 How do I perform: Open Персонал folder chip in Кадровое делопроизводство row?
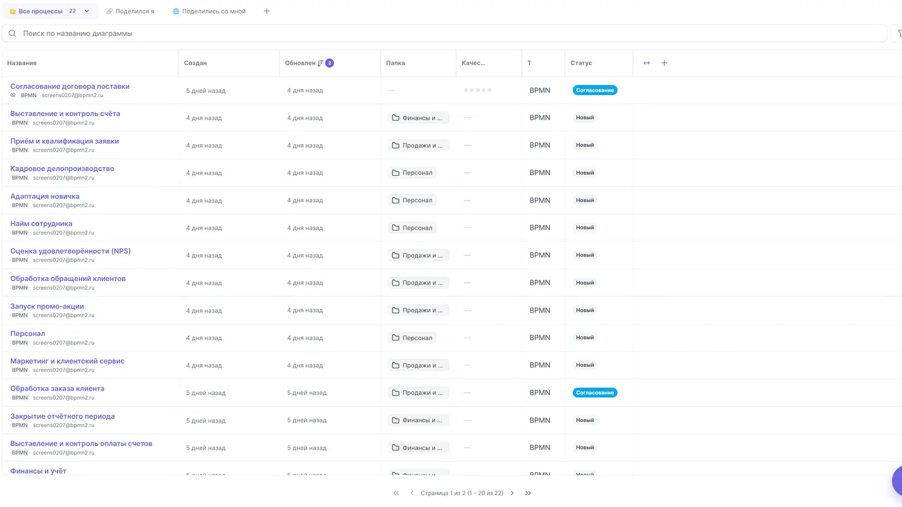coord(412,173)
